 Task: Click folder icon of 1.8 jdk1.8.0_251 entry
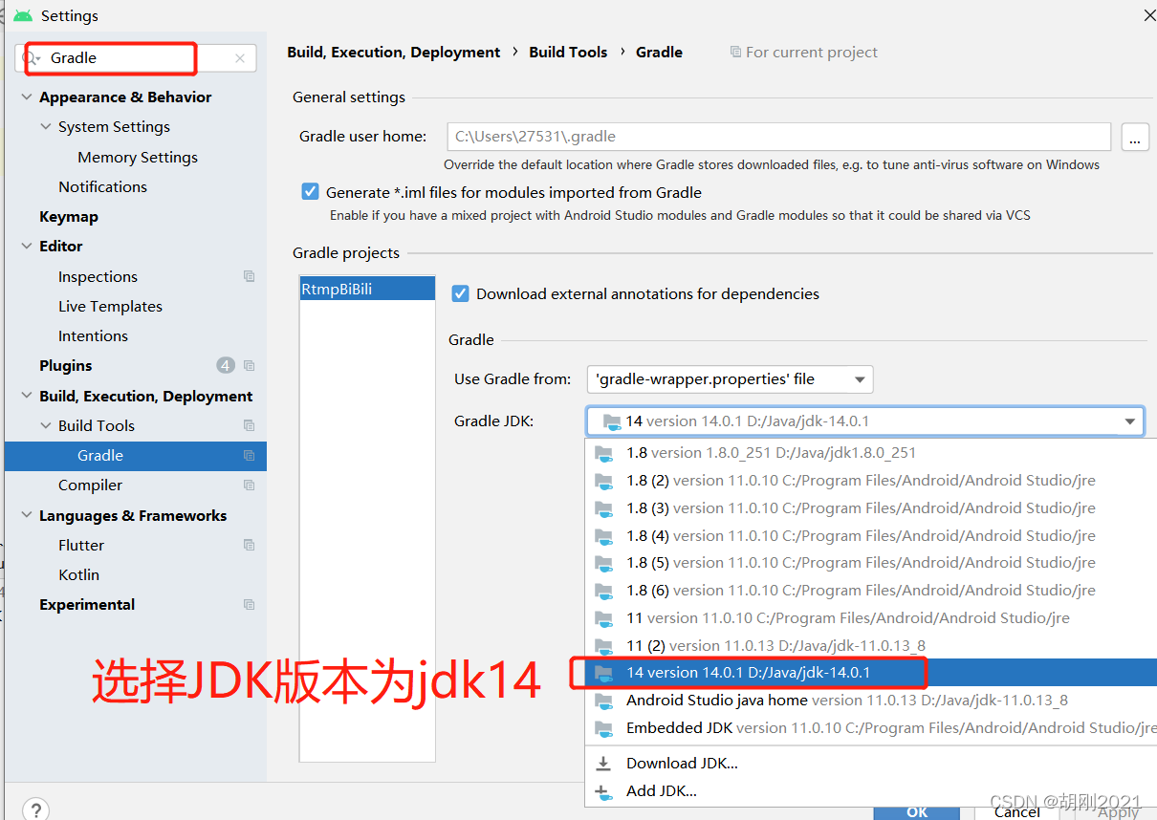click(603, 453)
